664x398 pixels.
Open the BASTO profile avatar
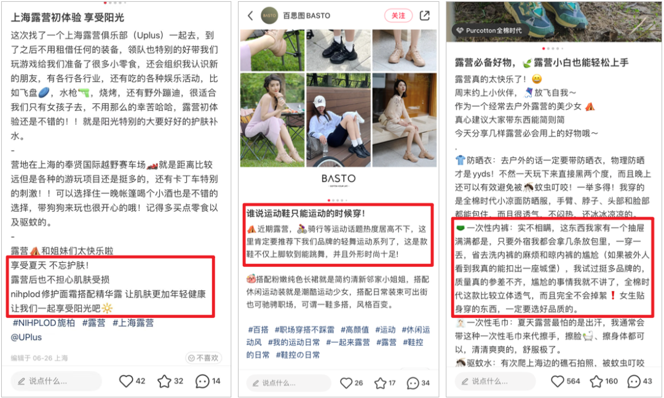click(x=269, y=15)
